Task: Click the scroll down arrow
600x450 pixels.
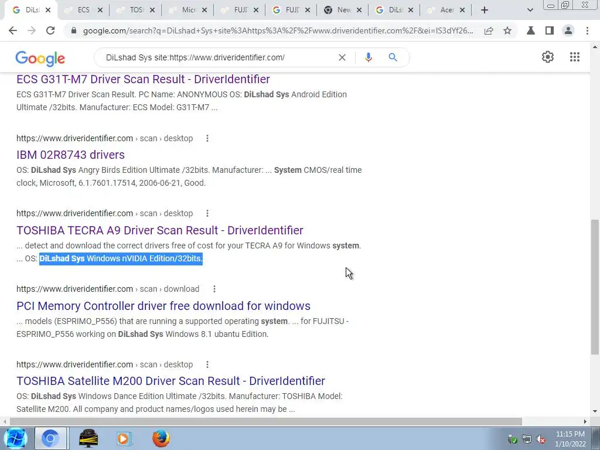Action: pyautogui.click(x=595, y=411)
